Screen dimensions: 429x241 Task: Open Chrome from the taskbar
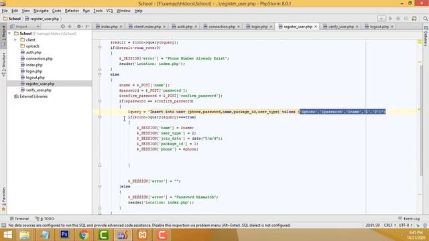tap(84, 235)
